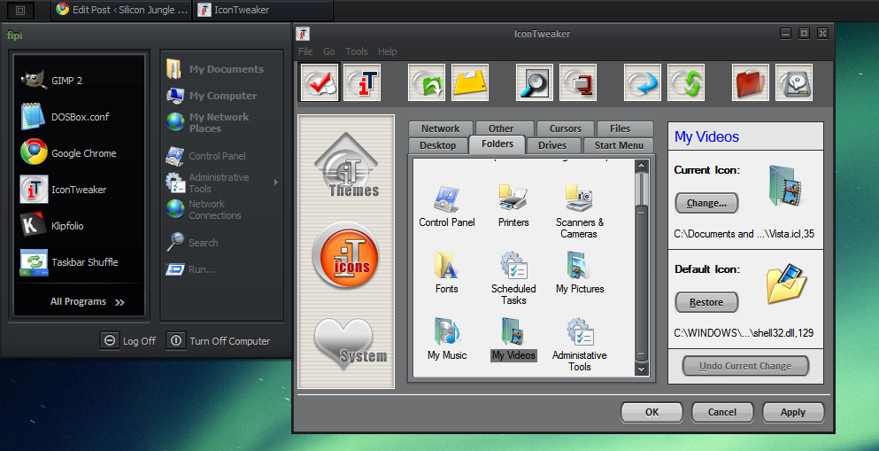Select the Control Panel icon in list
Screen dimensions: 879x451
pos(447,207)
